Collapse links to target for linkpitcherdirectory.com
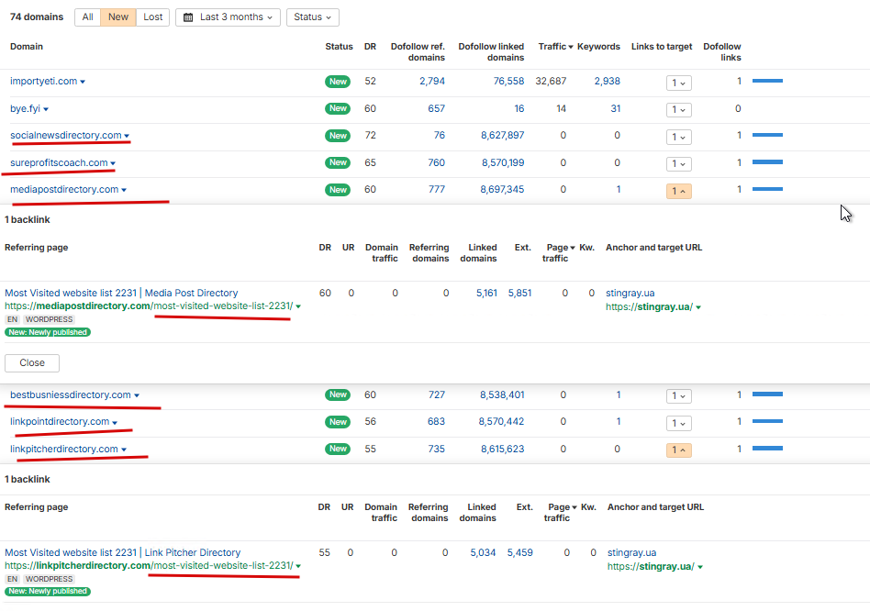 coord(678,450)
